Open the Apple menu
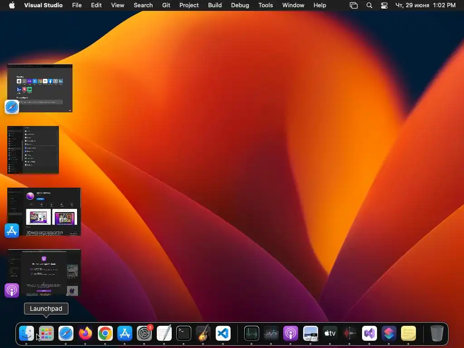 click(x=12, y=5)
